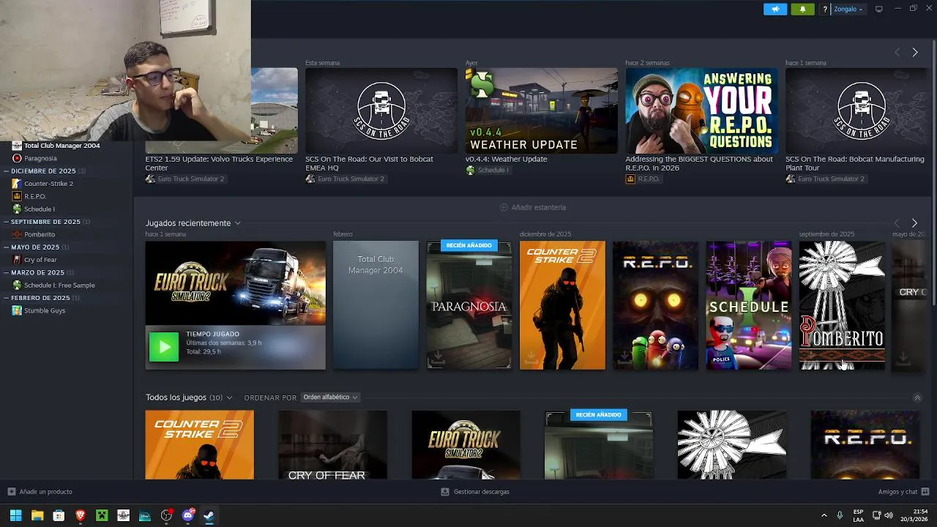937x527 pixels.
Task: Open the taskbar clock showing 21:54
Action: click(914, 515)
